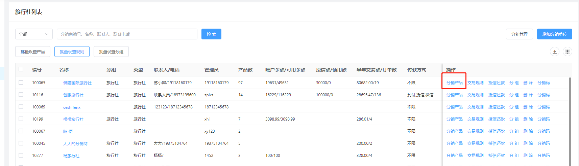Toggle the select-all header checkbox

coord(21,69)
